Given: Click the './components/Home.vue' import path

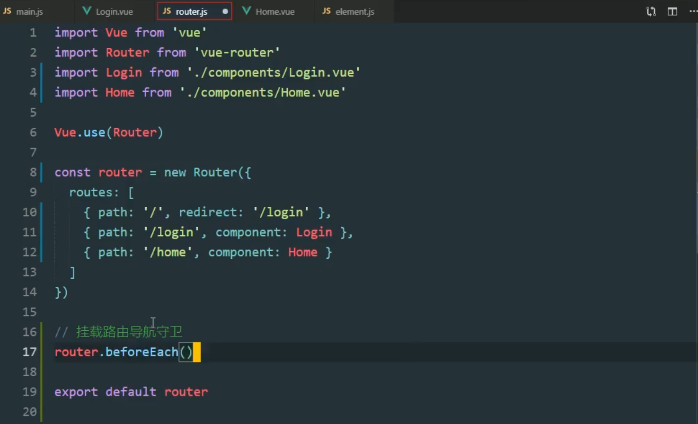Looking at the screenshot, I should coord(263,92).
